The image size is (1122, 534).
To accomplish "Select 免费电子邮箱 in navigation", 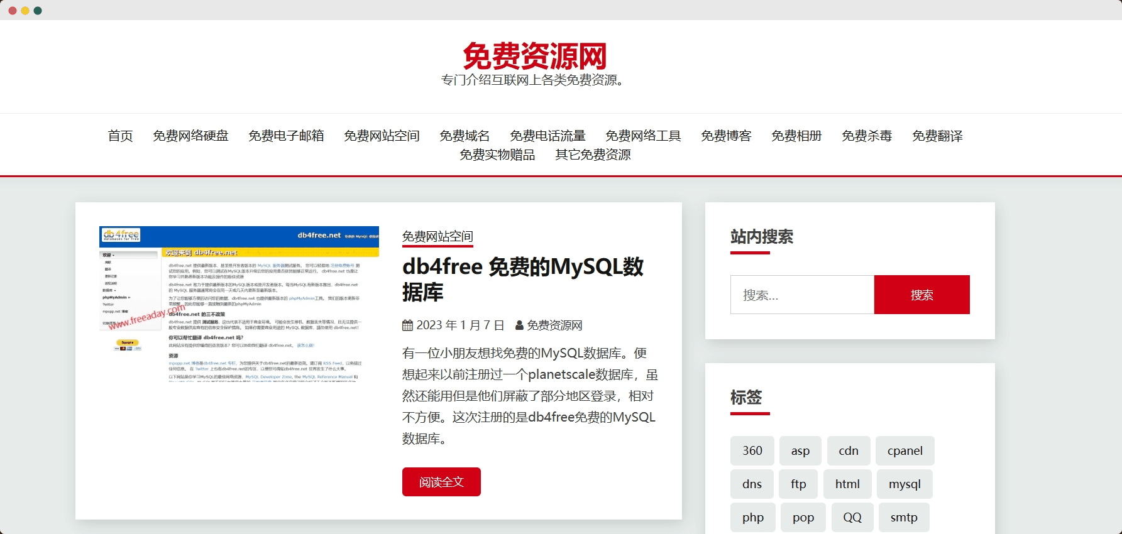I will [x=286, y=136].
